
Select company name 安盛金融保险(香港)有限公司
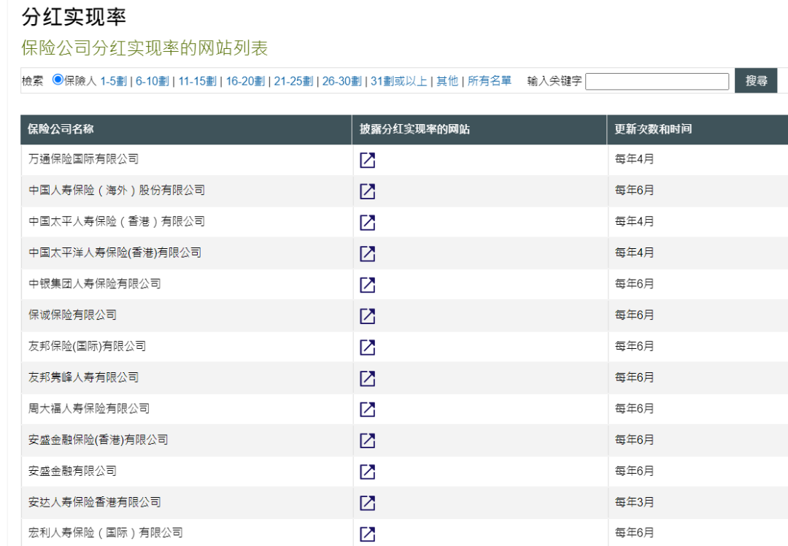(98, 439)
